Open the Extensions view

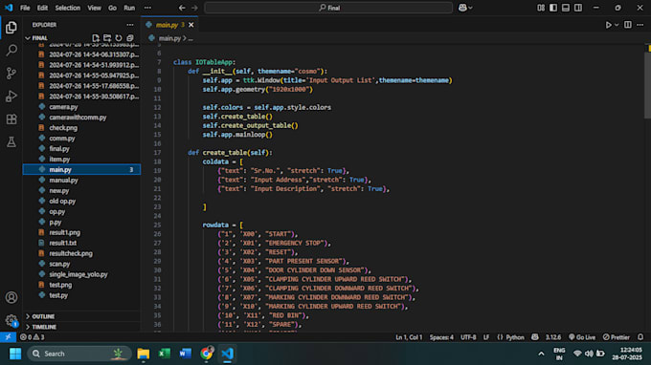click(11, 119)
